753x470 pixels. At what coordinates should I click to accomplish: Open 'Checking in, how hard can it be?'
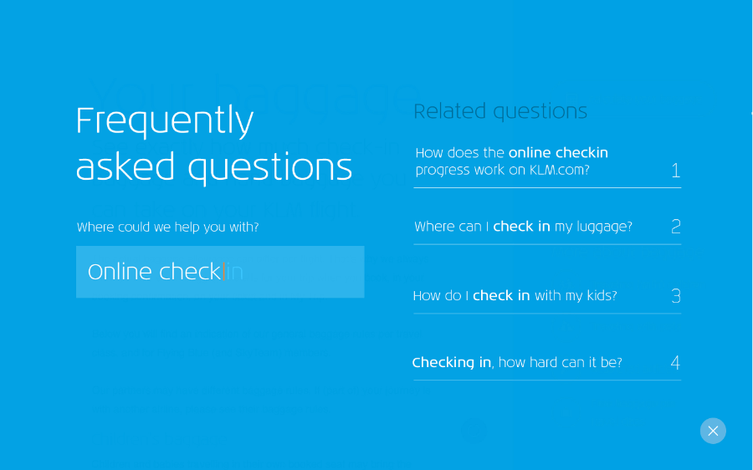516,362
